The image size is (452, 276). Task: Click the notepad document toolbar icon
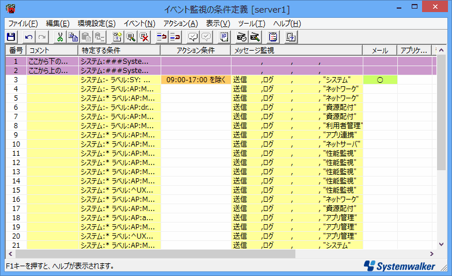(x=223, y=37)
